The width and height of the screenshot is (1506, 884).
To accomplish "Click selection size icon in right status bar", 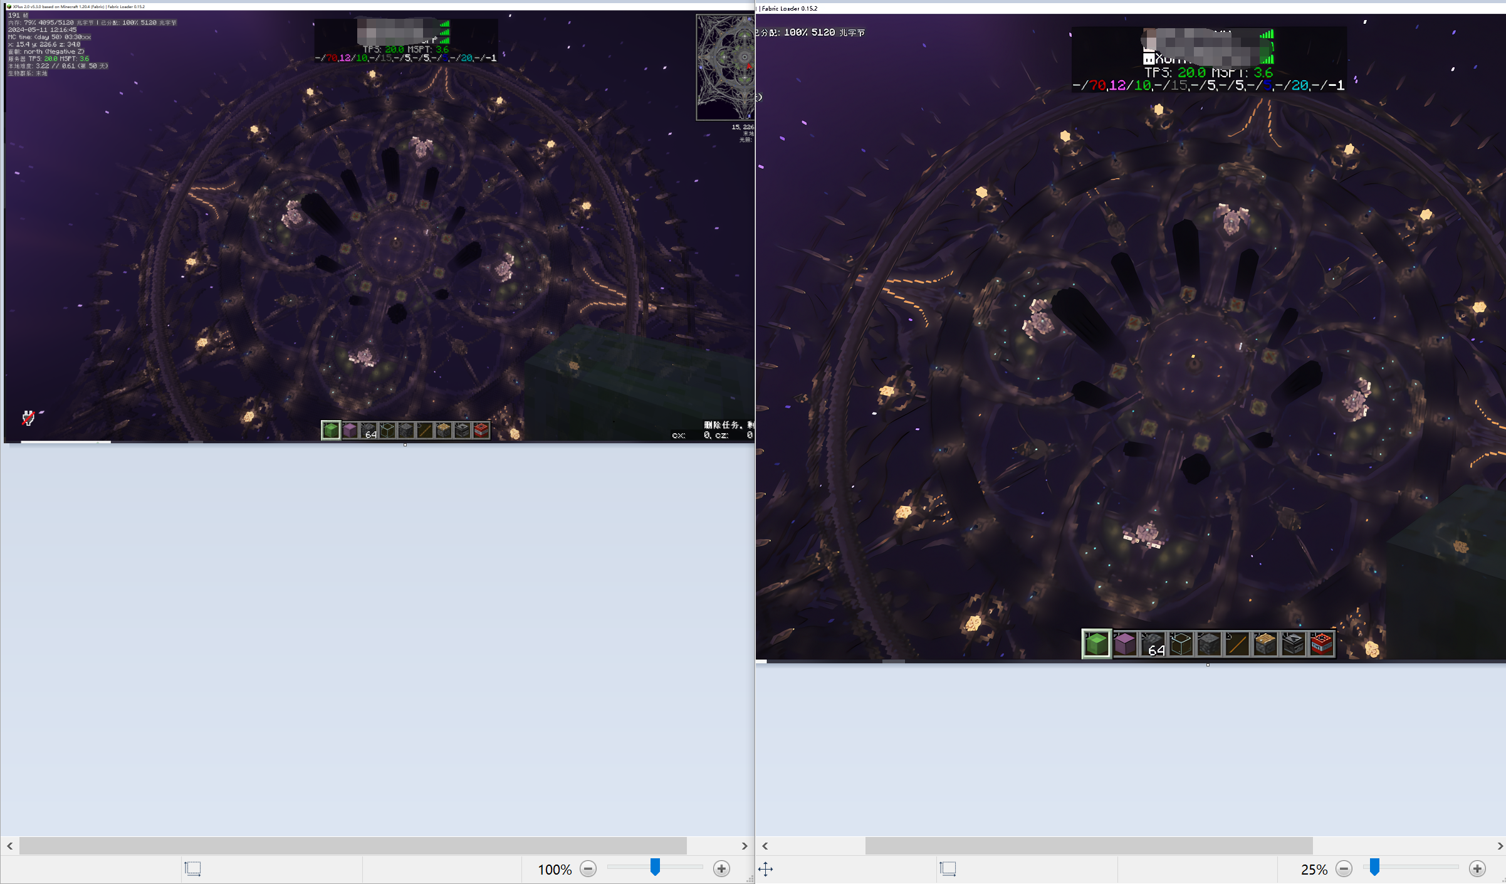I will 948,868.
